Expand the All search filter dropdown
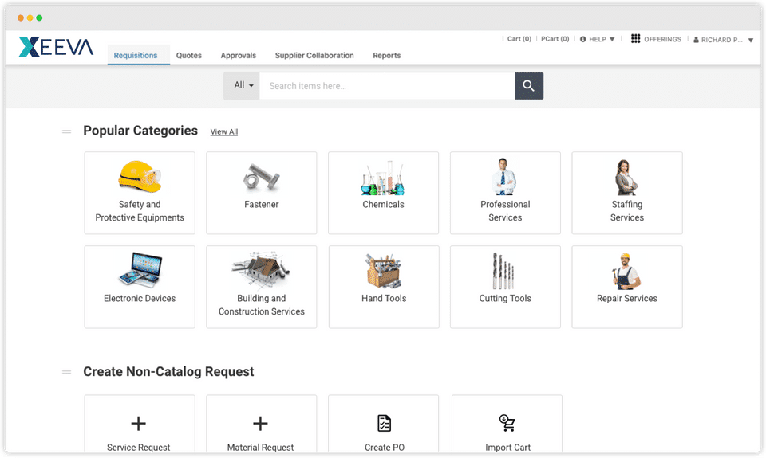Viewport: 766px width, 466px height. [243, 85]
